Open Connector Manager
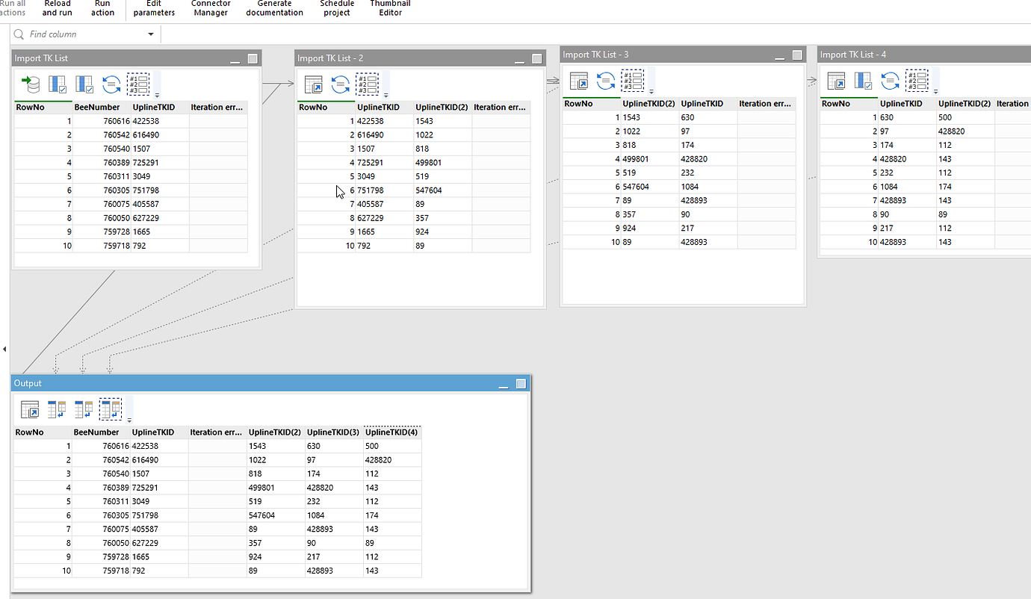 [211, 8]
